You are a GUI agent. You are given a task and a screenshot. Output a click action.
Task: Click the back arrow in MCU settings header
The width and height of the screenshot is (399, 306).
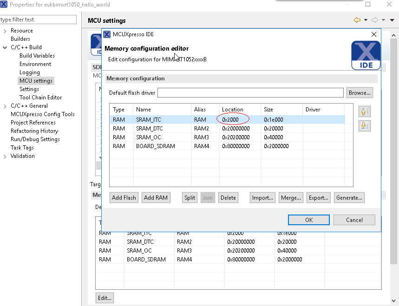[357, 20]
